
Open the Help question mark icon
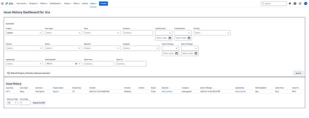(x=295, y=3)
